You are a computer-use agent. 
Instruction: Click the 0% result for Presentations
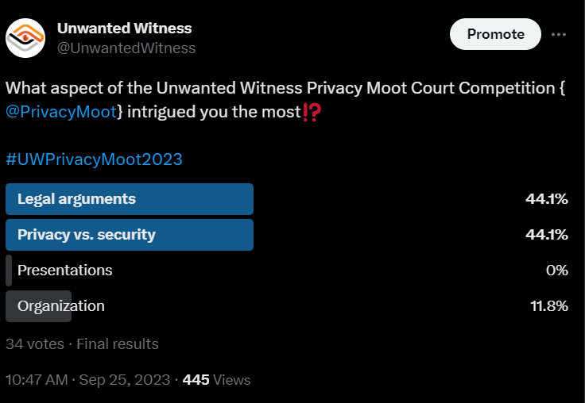(557, 271)
